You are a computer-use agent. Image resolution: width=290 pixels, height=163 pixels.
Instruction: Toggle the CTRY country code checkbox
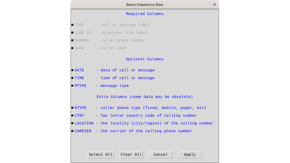click(72, 116)
